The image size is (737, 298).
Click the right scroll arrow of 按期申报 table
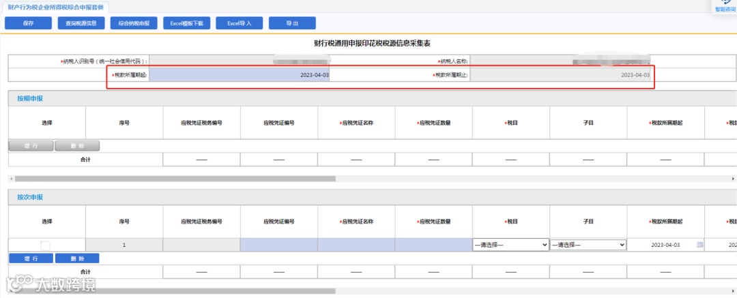(733, 179)
